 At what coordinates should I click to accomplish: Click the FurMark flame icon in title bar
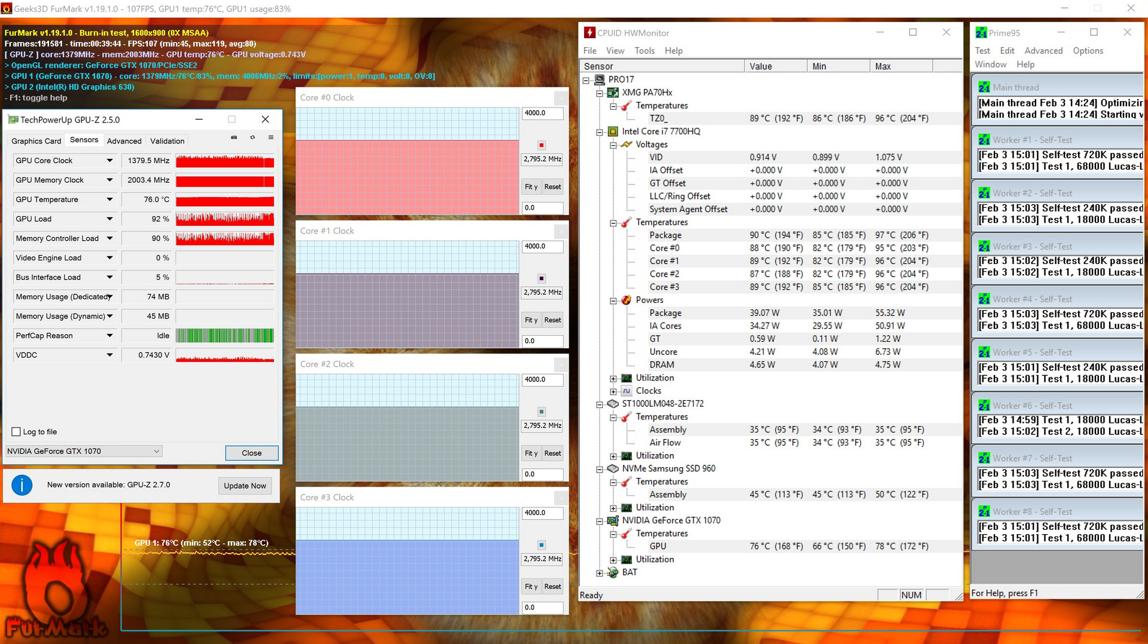click(7, 8)
